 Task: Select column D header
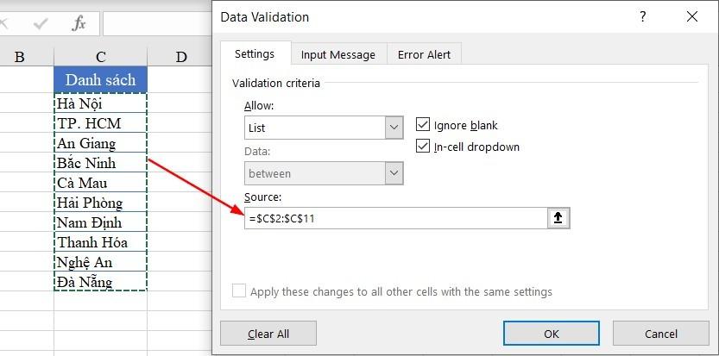click(x=181, y=57)
